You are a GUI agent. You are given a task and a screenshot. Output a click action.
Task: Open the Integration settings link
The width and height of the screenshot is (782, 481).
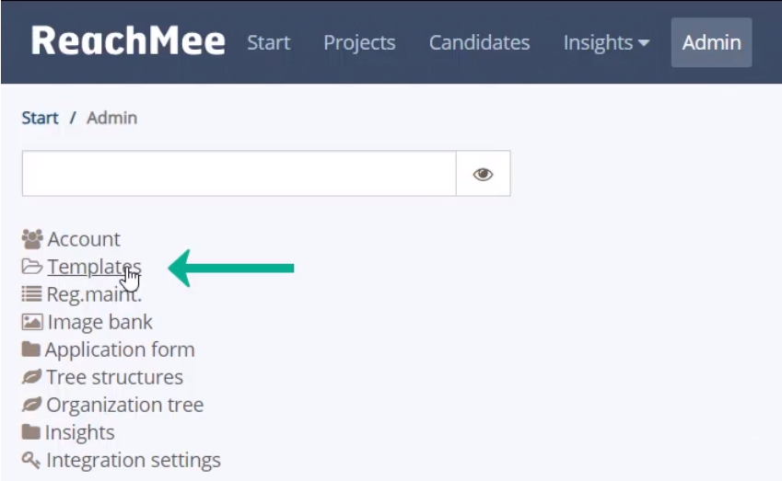134,460
